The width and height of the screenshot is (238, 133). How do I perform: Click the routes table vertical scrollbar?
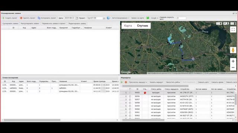click(x=236, y=99)
